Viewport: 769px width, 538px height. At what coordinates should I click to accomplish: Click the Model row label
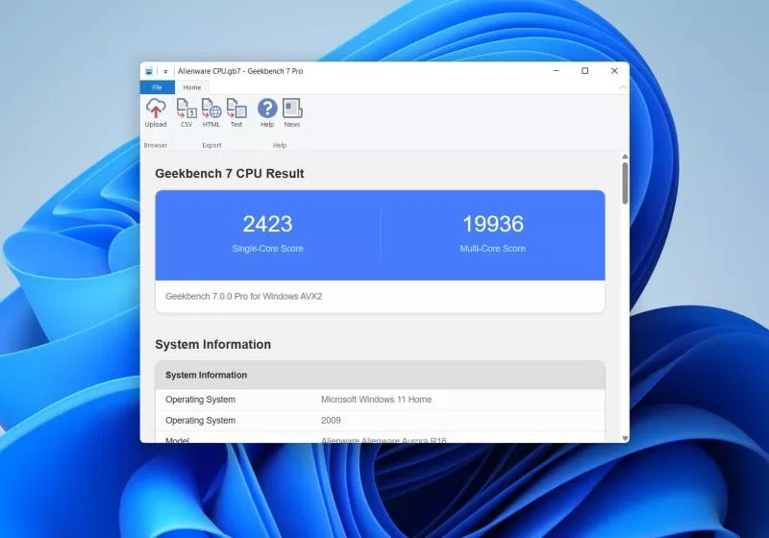tap(177, 441)
